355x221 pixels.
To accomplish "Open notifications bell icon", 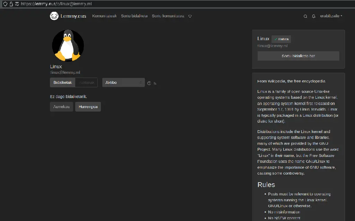I will (313, 16).
